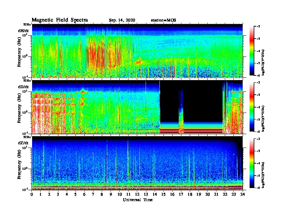This screenshot has height=223, width=289.
Task: Click the dH/dt panel color scale bar
Action: point(252,51)
